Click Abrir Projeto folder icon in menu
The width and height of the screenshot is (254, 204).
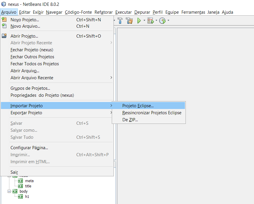[x=4, y=36]
